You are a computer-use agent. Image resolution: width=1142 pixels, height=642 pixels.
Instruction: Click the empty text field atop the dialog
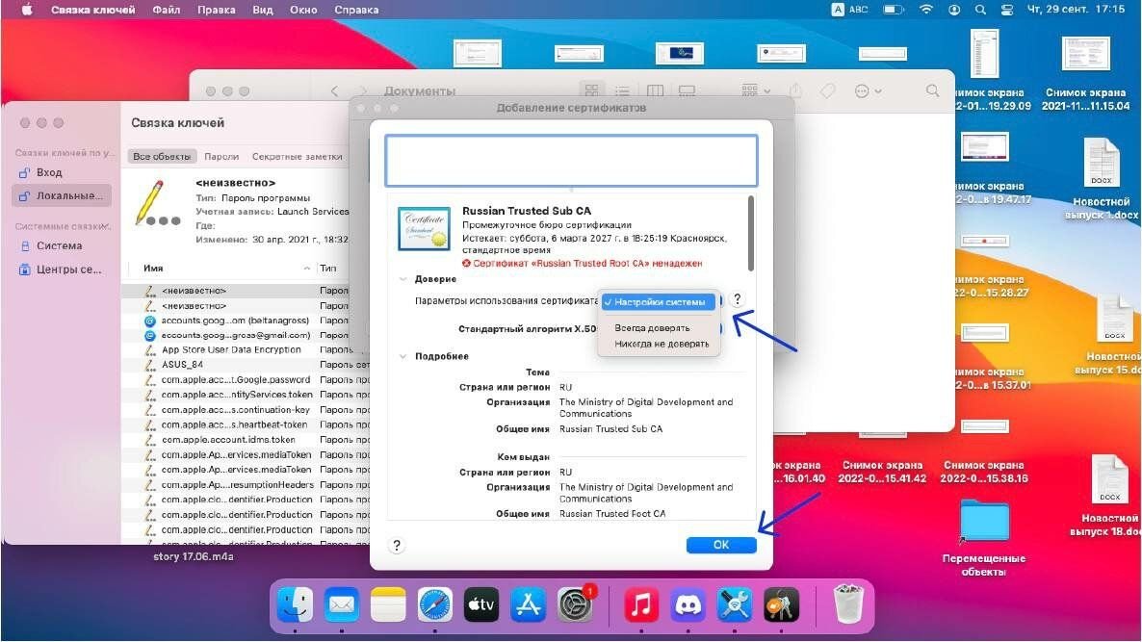(571, 160)
